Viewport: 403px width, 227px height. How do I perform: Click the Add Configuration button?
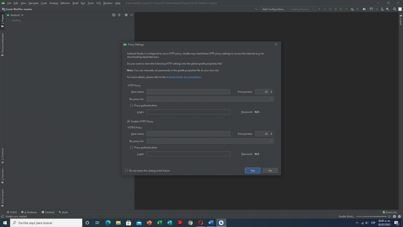point(274,9)
